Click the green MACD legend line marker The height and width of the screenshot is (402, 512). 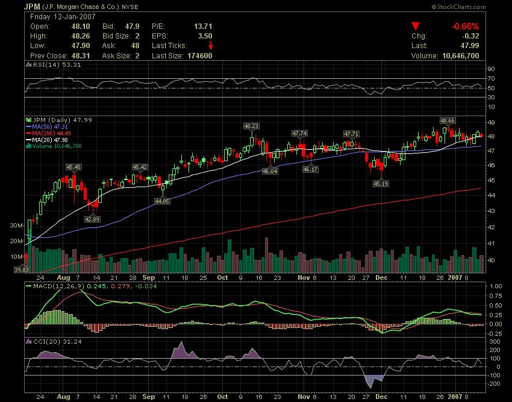[29, 286]
